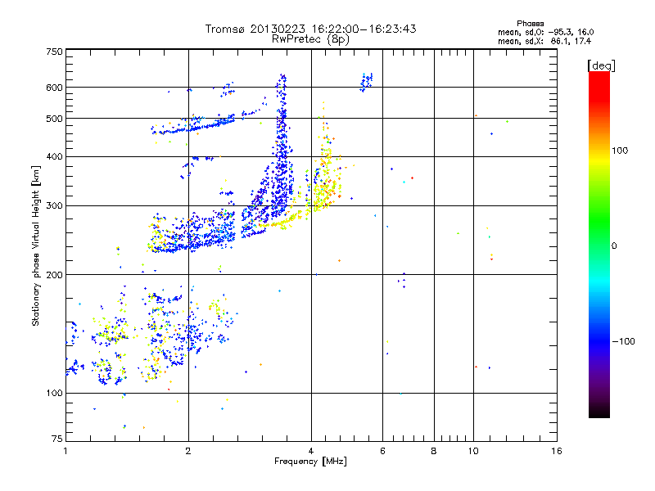Click the 'Phases' header text
Viewport: 655px width, 491px height.
tap(530, 24)
